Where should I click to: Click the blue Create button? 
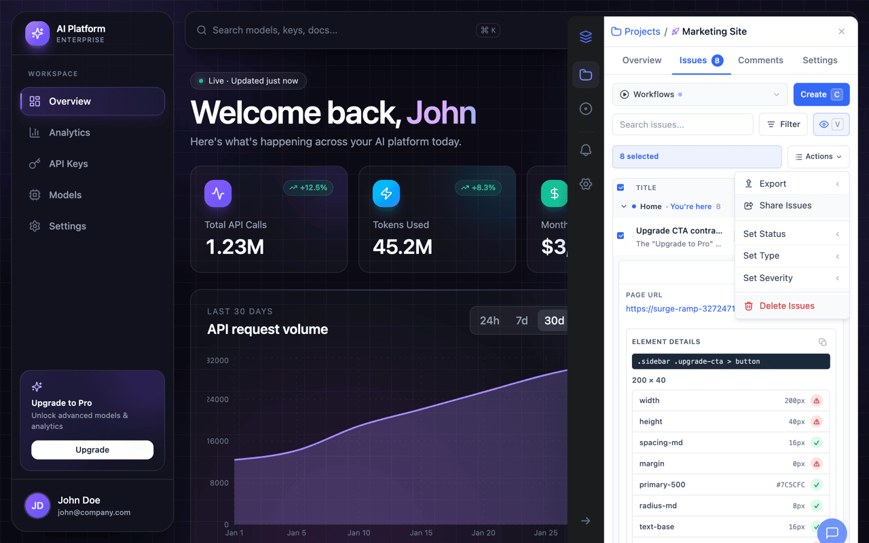click(821, 94)
